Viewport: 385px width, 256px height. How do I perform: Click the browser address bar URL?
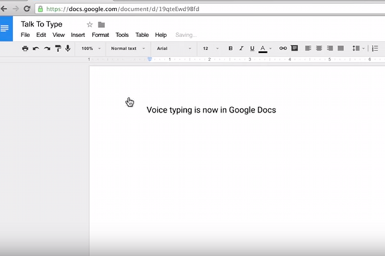[123, 9]
